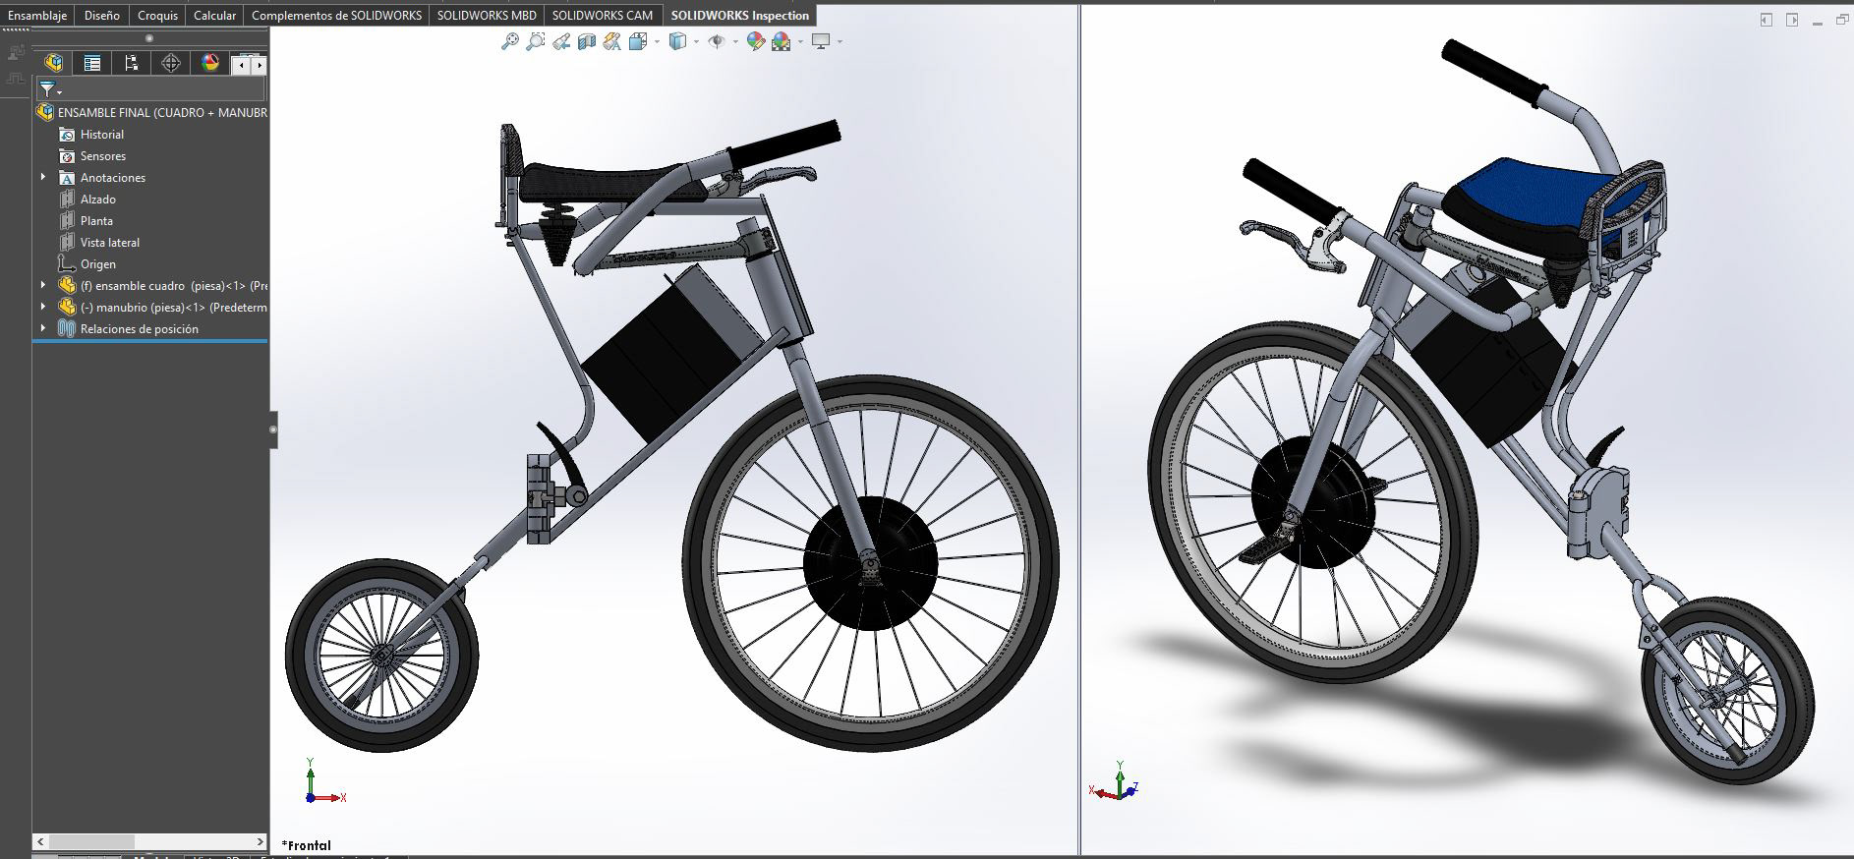Click the Apply Scene icon
Screen dimensions: 1854x859
pyautogui.click(x=782, y=41)
